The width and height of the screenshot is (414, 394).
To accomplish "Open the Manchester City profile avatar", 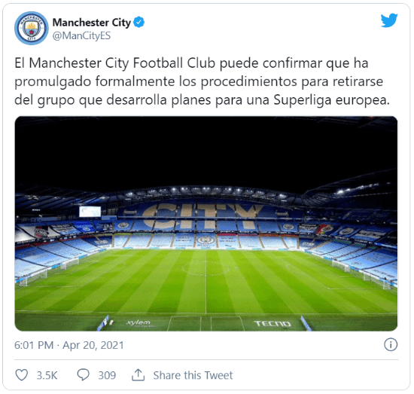I will 32,28.
